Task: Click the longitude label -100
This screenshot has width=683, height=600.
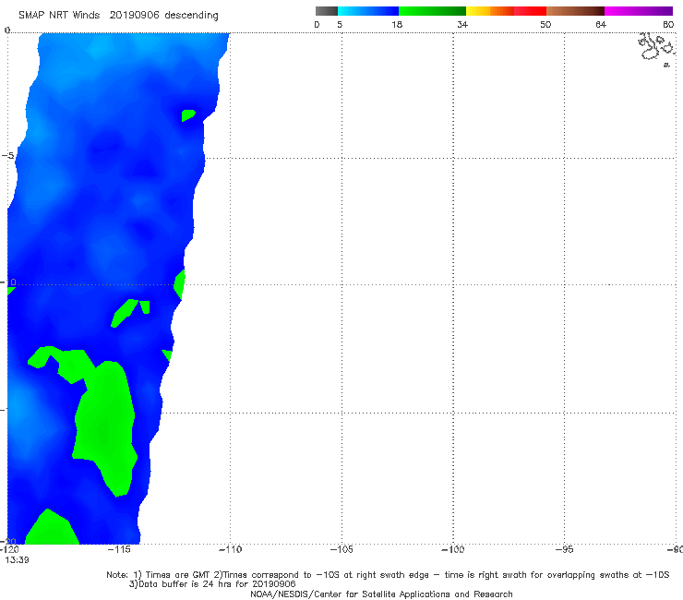Action: [453, 549]
